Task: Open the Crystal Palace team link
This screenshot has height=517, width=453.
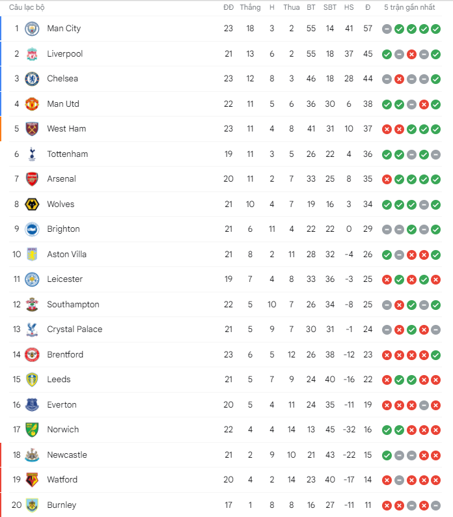Action: pyautogui.click(x=74, y=329)
